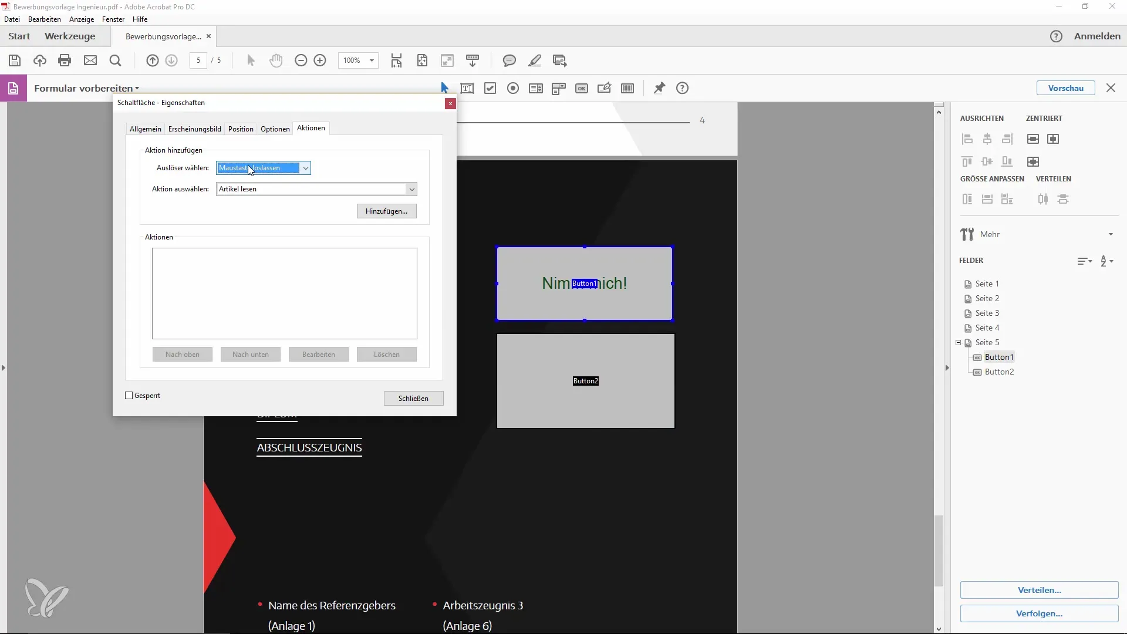Click the Anmelden link
Image resolution: width=1127 pixels, height=634 pixels.
1097,36
